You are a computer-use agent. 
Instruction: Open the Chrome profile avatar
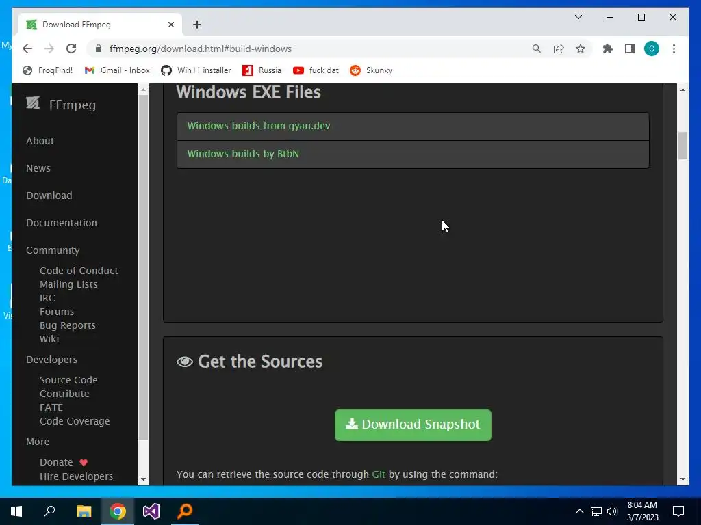pos(652,49)
